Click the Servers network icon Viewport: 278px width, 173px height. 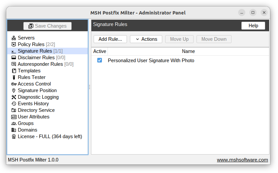(14, 38)
